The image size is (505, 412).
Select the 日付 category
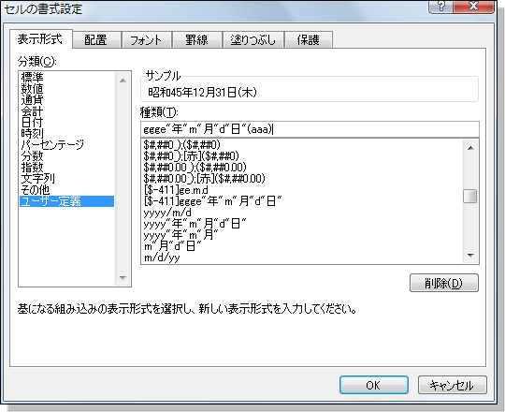click(32, 123)
